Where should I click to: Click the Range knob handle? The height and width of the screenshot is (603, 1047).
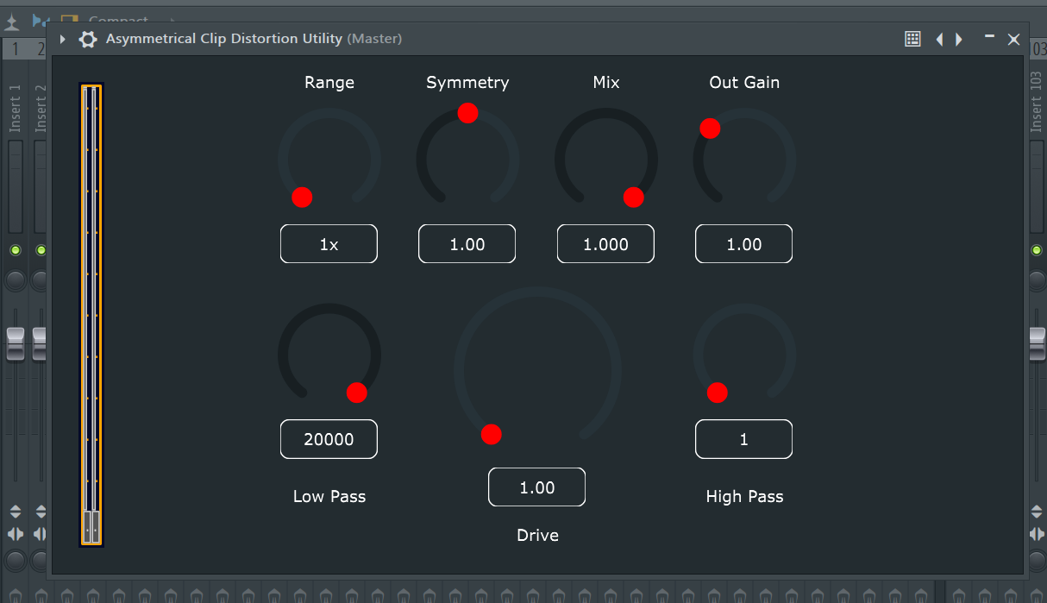(x=302, y=198)
